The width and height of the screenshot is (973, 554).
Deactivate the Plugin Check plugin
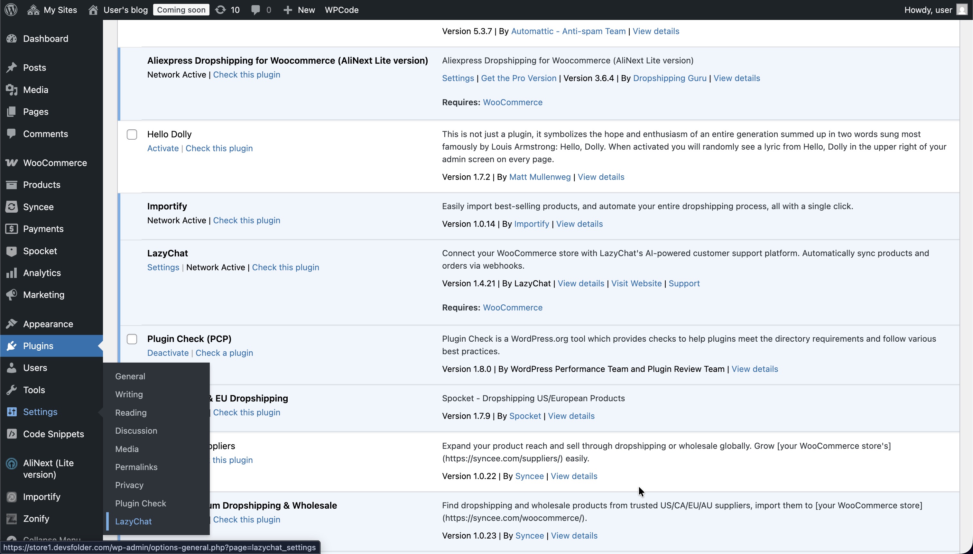[168, 353]
